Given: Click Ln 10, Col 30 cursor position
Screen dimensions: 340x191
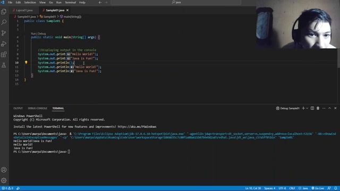Looking at the screenshot, I should (253, 188).
